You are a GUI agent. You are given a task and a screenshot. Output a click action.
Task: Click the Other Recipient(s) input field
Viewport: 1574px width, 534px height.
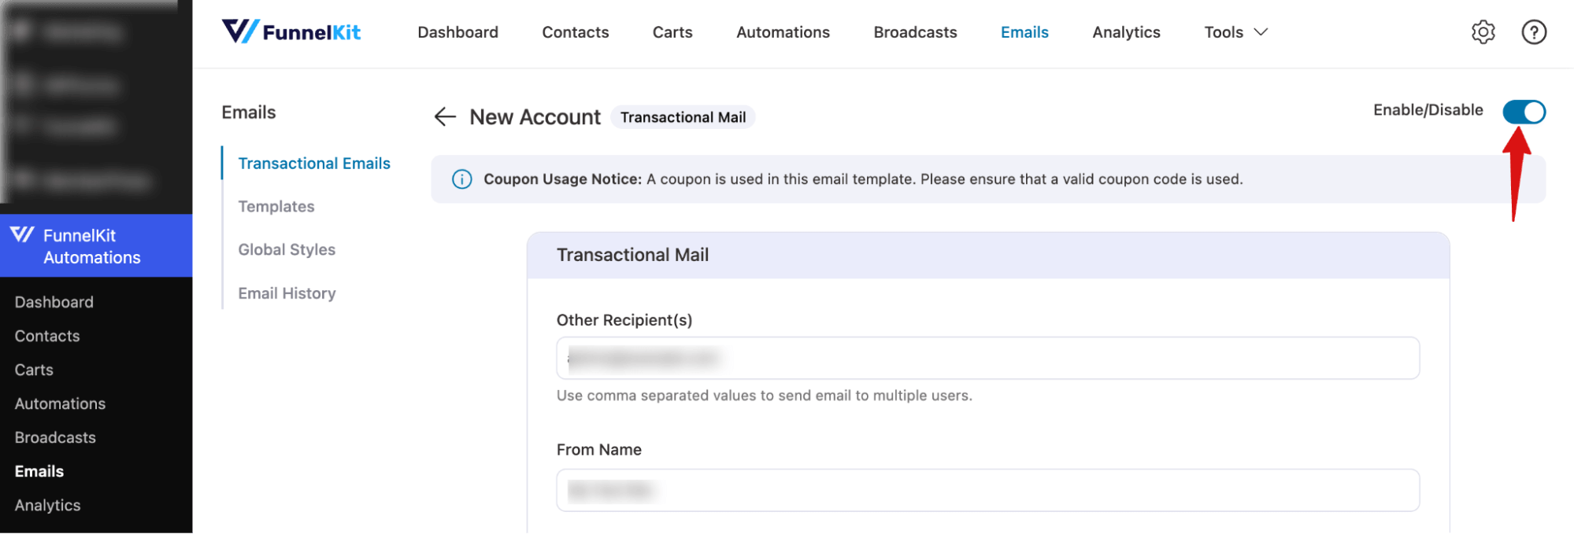[x=987, y=359]
